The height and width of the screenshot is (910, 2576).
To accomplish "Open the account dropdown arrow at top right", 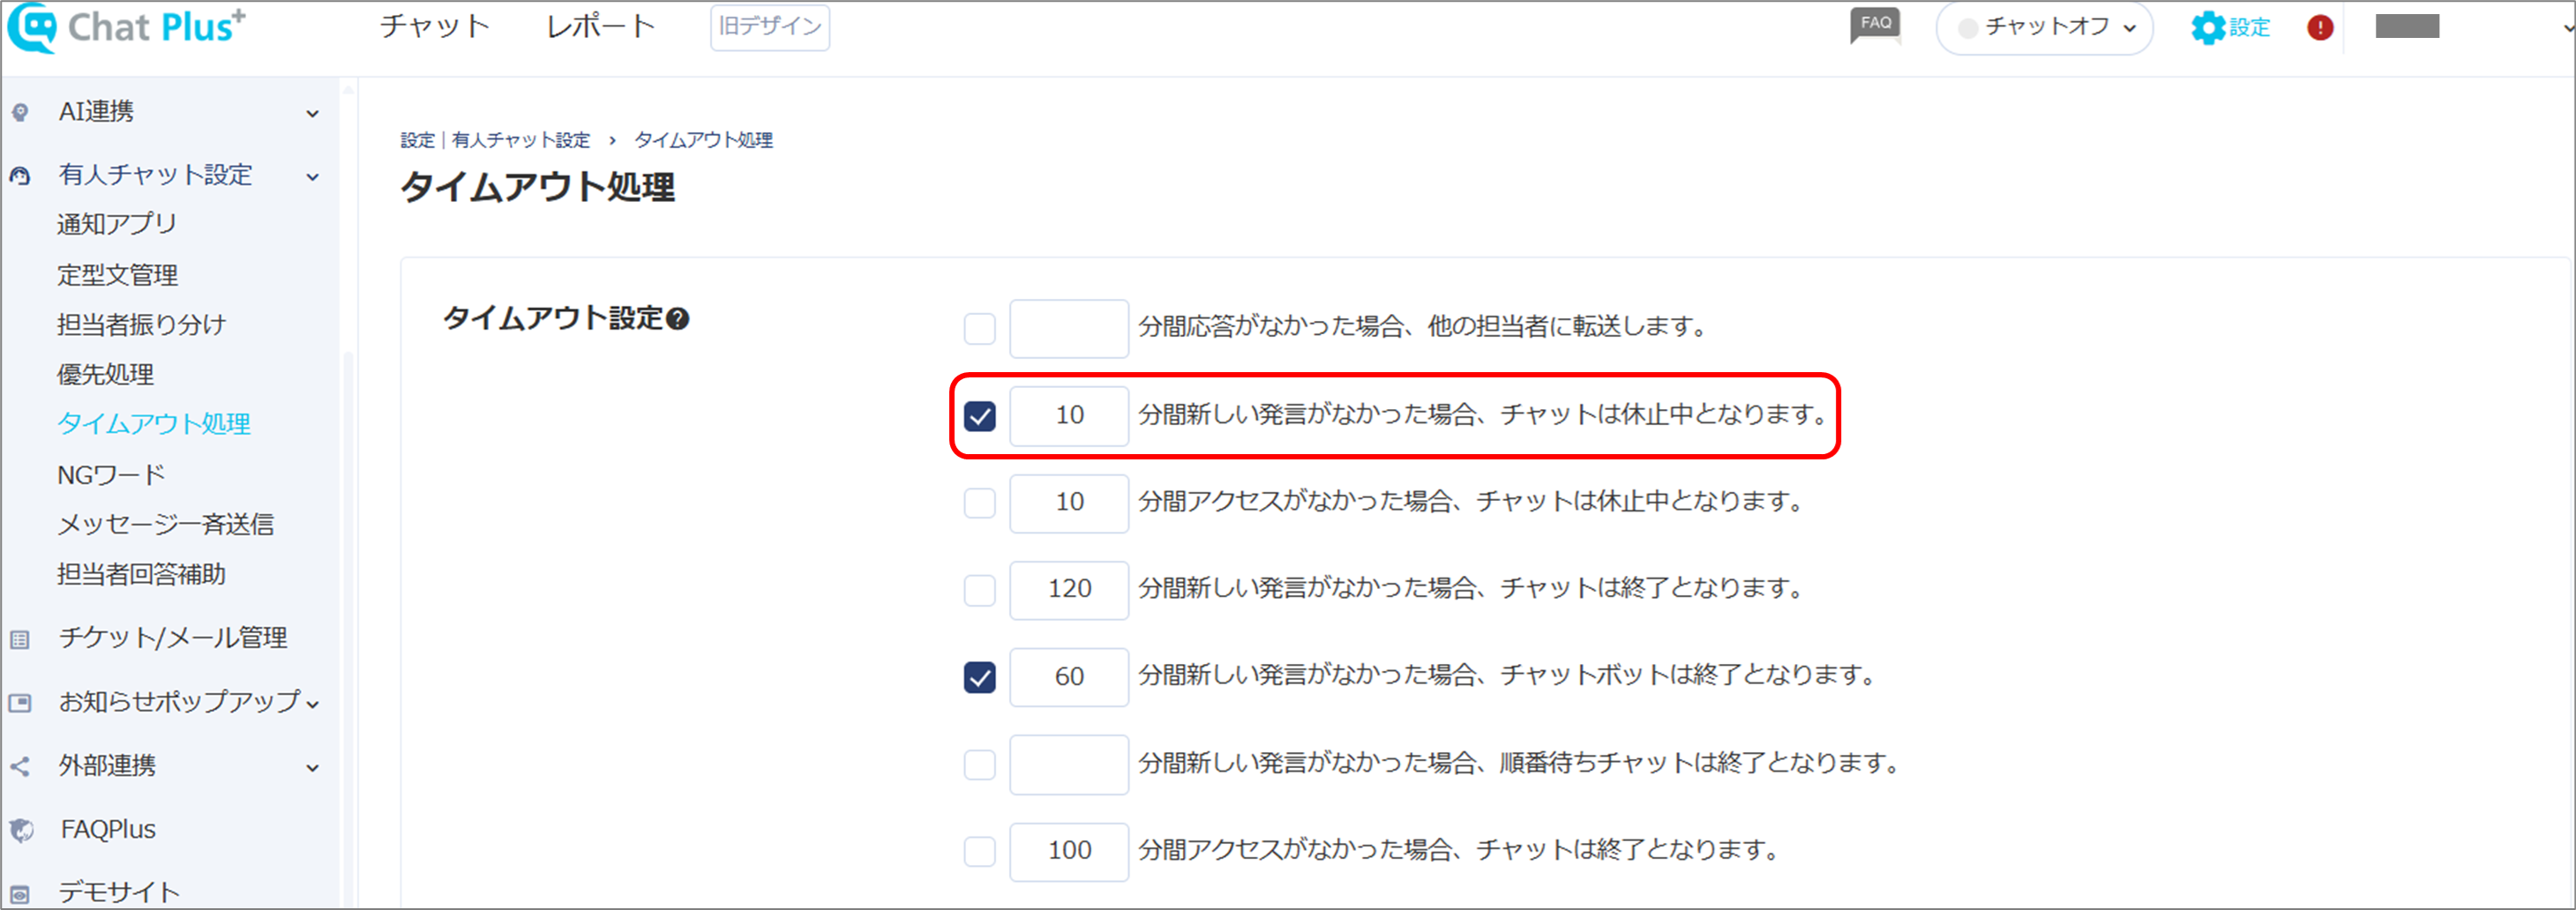I will [x=2566, y=28].
